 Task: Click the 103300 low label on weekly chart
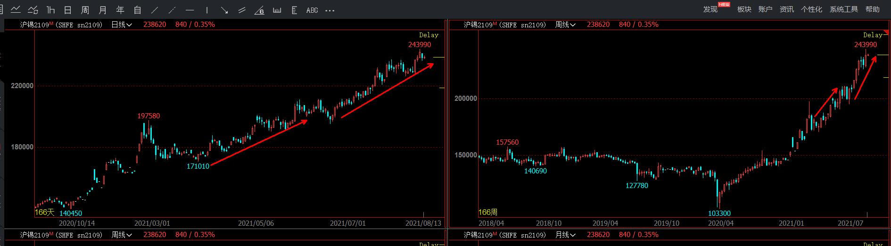coord(719,213)
